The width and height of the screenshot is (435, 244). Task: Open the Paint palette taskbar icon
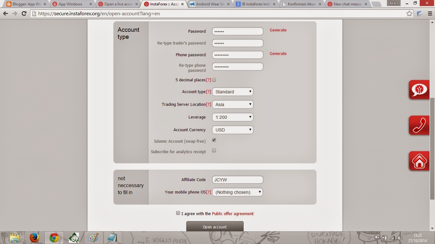94,238
